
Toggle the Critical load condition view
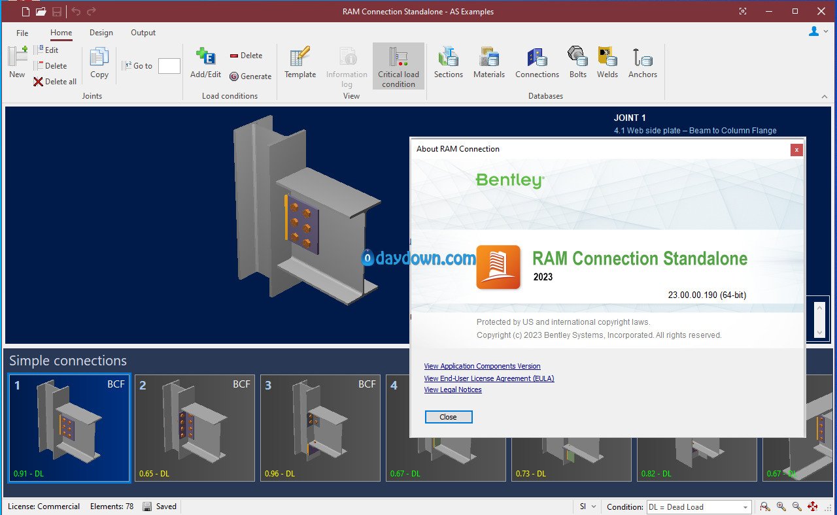(398, 66)
